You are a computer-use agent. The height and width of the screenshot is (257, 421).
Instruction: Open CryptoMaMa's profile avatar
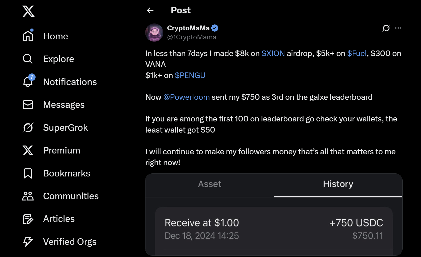click(154, 33)
